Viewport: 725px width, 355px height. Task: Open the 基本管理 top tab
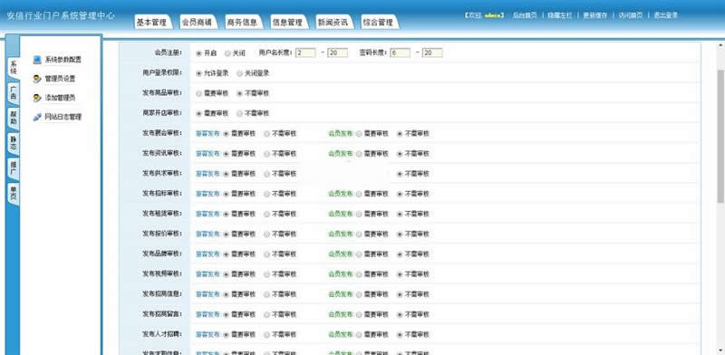click(x=152, y=22)
